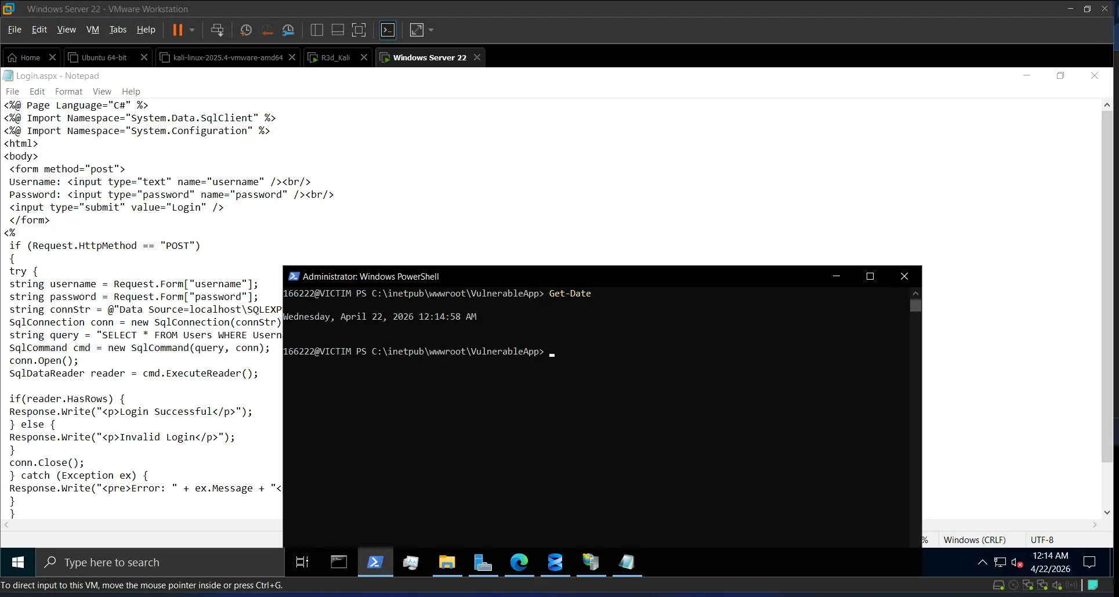Open the IIS Manager taskbar icon
The width and height of the screenshot is (1119, 597).
(x=591, y=562)
